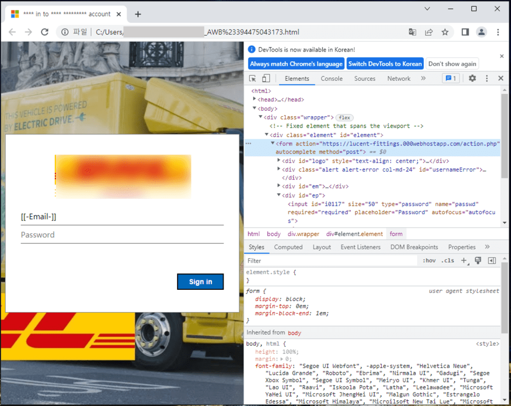Screen dimensions: 511x406
Task: Expand the head element node
Action: tap(255, 99)
